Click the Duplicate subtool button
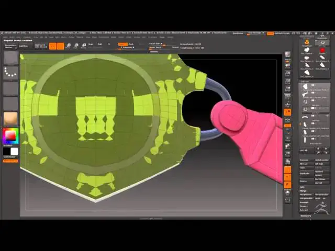 point(307,174)
